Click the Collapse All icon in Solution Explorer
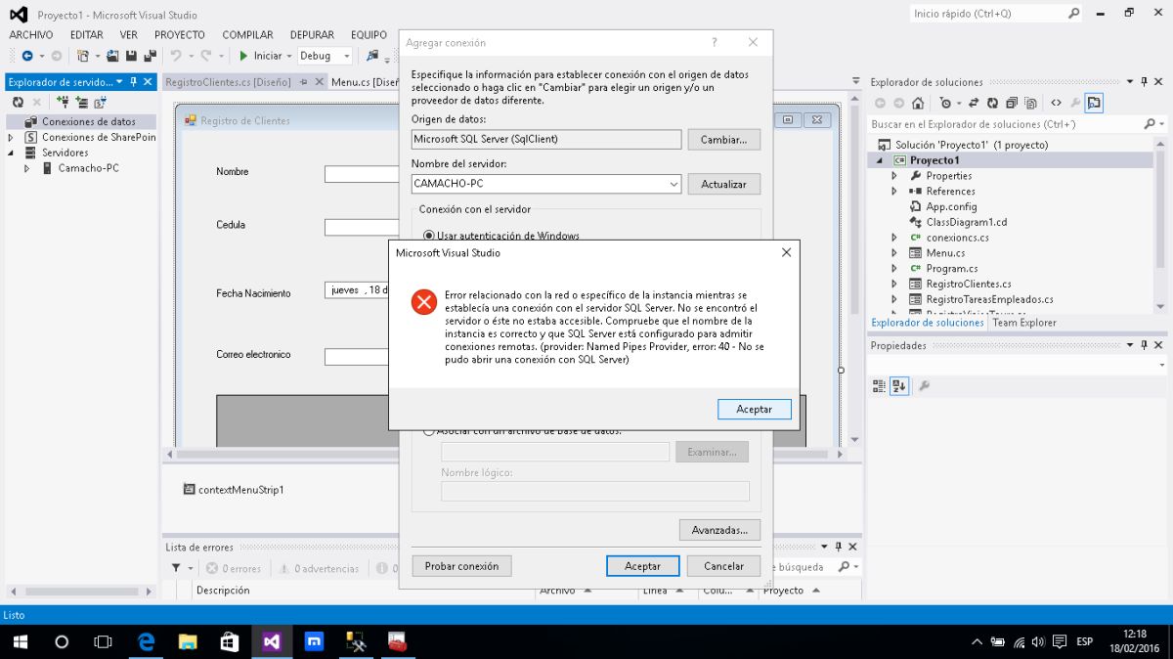This screenshot has height=659, width=1173. pyautogui.click(x=1012, y=103)
